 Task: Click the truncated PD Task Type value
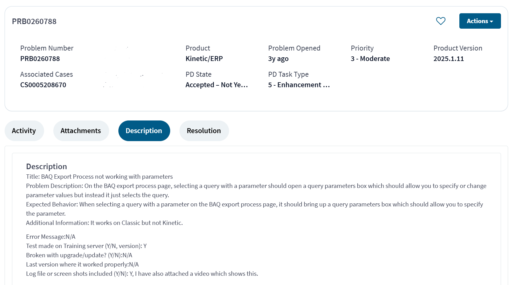coord(299,85)
